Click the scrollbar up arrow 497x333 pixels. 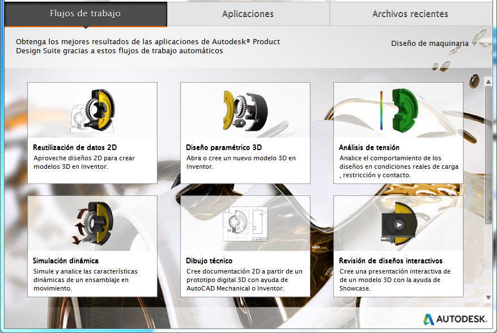[488, 82]
